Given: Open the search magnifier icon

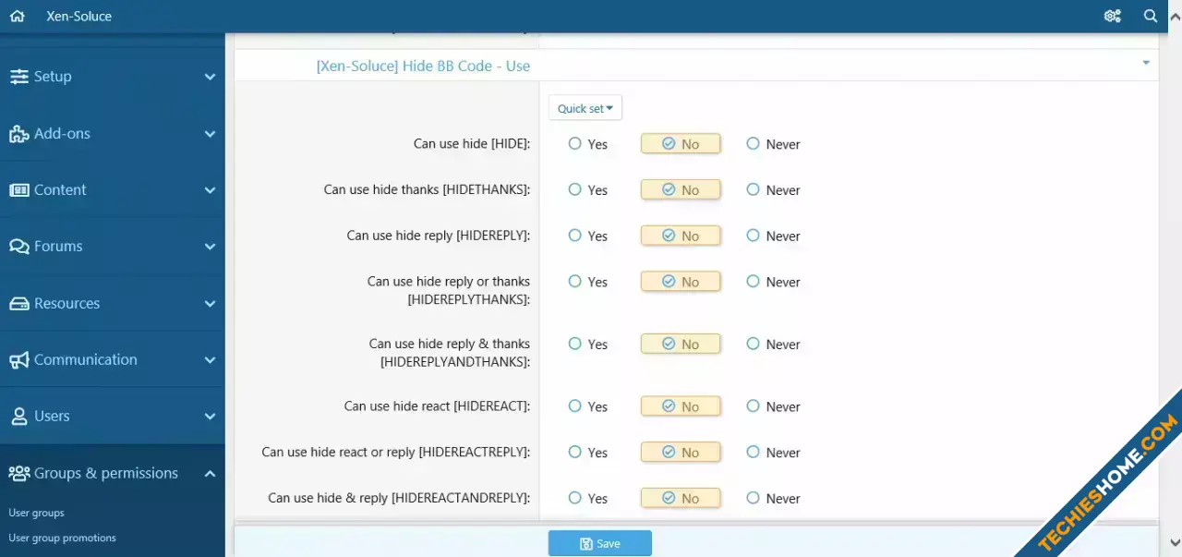Looking at the screenshot, I should [x=1151, y=16].
